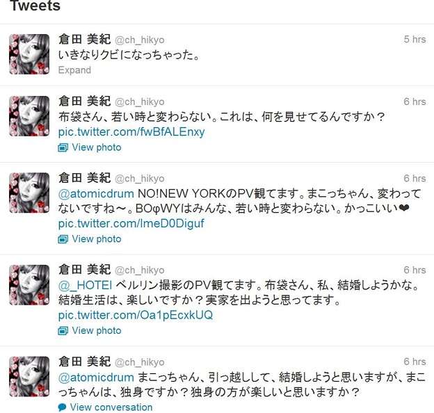Click the avatar thumbnail of the @_HOTEI tweet
The height and width of the screenshot is (413, 434).
pyautogui.click(x=29, y=285)
